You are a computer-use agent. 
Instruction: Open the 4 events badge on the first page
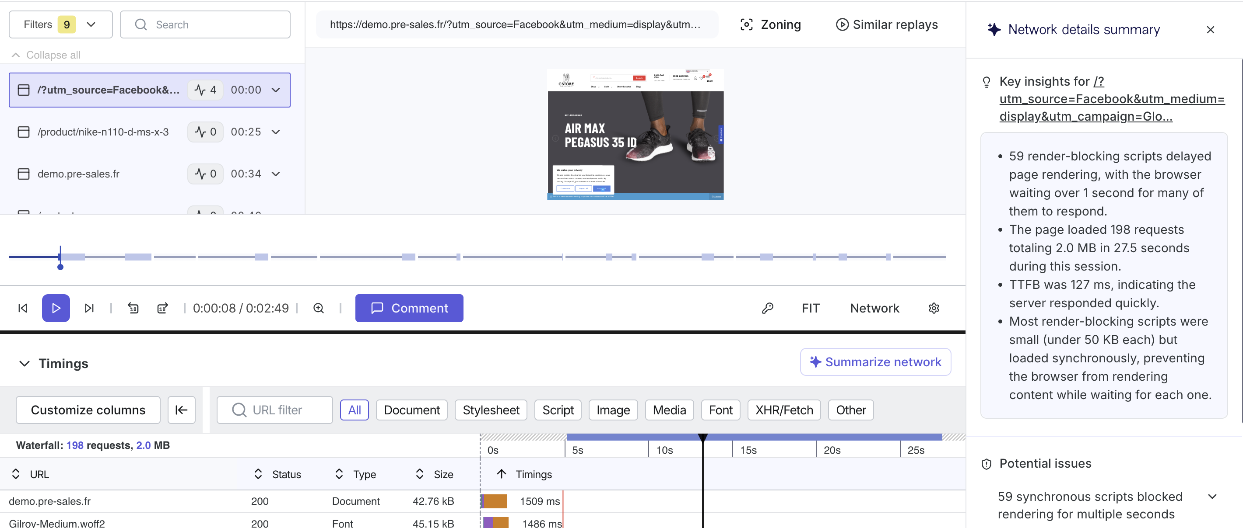click(206, 90)
